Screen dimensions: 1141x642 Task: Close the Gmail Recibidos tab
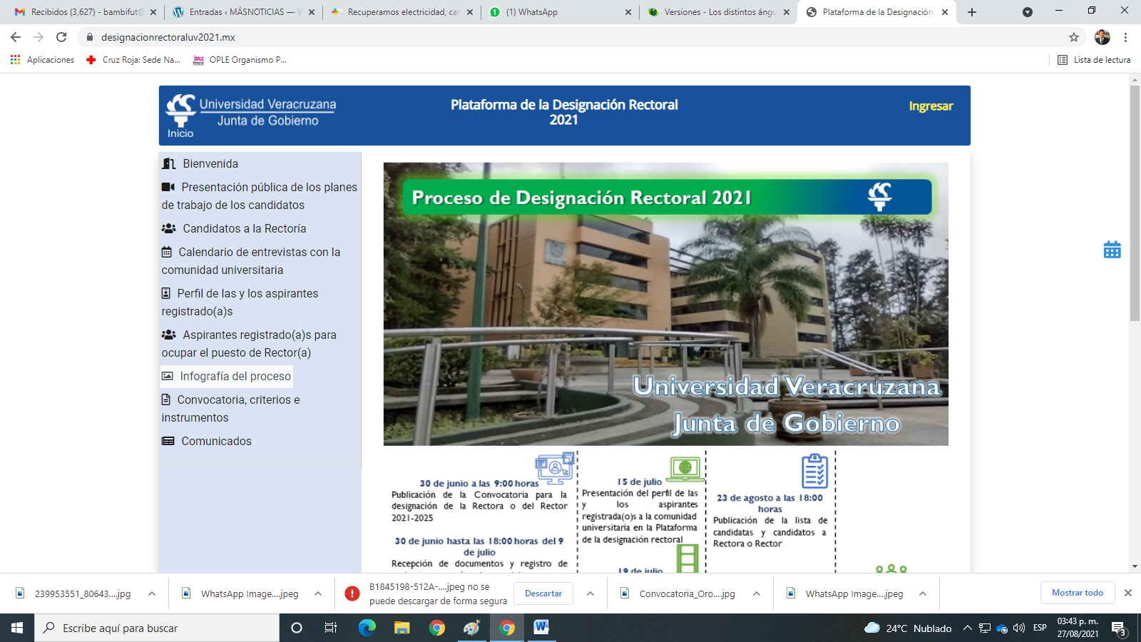(153, 12)
